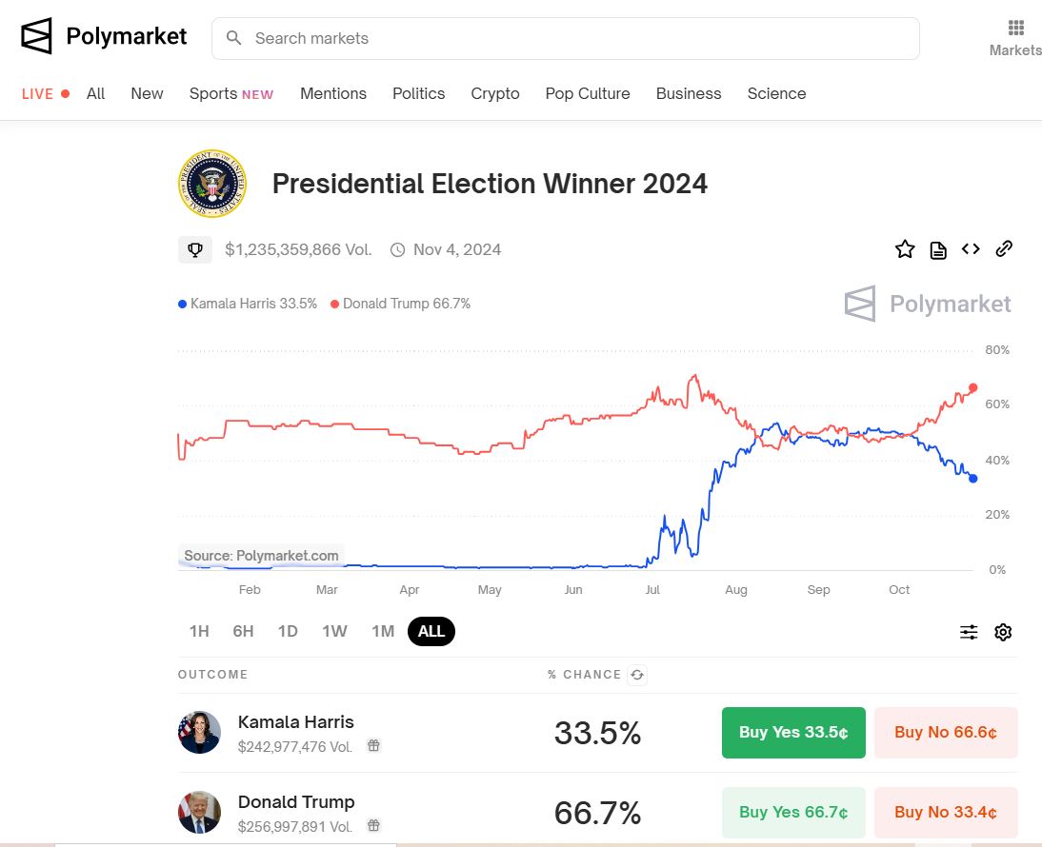
Task: Click gift icon under Kamala Harris
Action: 374,746
